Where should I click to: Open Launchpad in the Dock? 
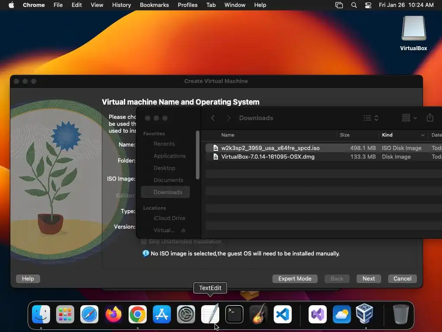(x=65, y=314)
